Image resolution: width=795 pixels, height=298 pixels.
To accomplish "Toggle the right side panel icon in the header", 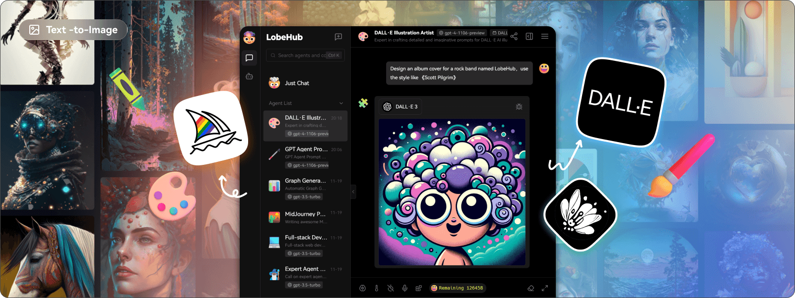I will click(529, 37).
